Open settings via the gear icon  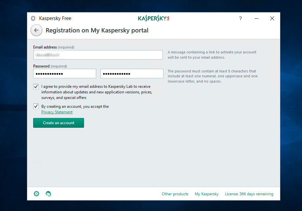[x=36, y=194]
